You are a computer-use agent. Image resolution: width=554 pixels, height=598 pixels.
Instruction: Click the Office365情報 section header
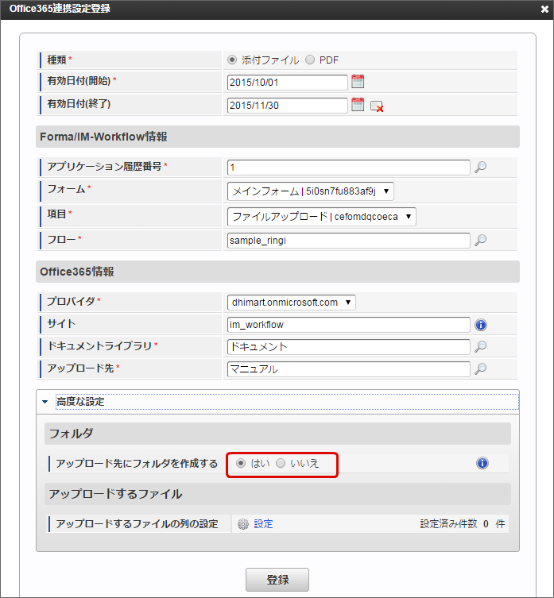(277, 272)
